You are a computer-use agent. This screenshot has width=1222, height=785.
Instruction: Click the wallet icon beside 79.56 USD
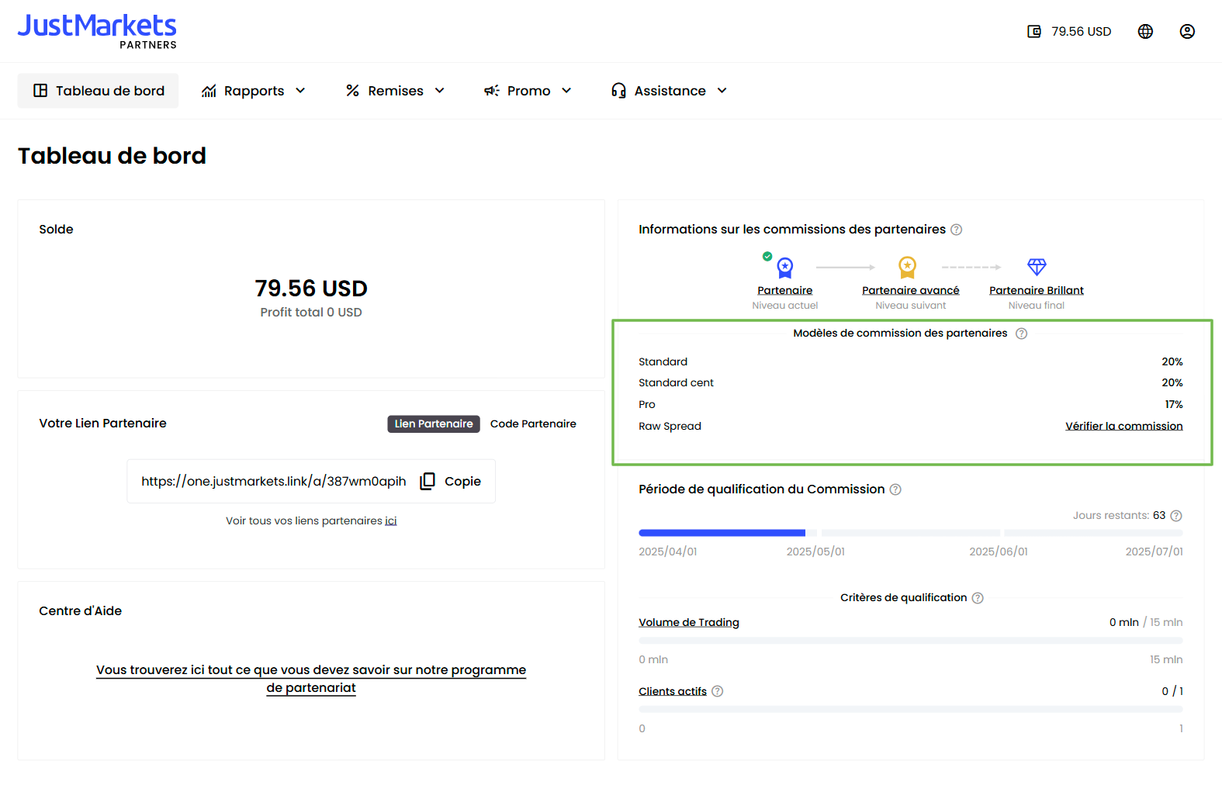1034,32
